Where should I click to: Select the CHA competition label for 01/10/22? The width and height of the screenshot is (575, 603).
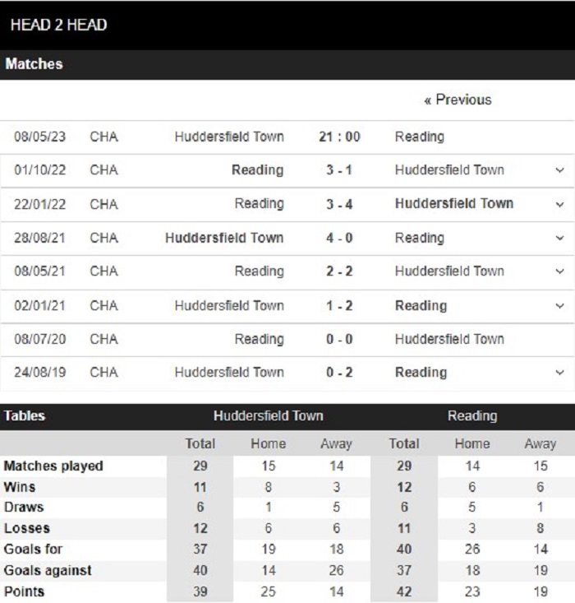(103, 170)
